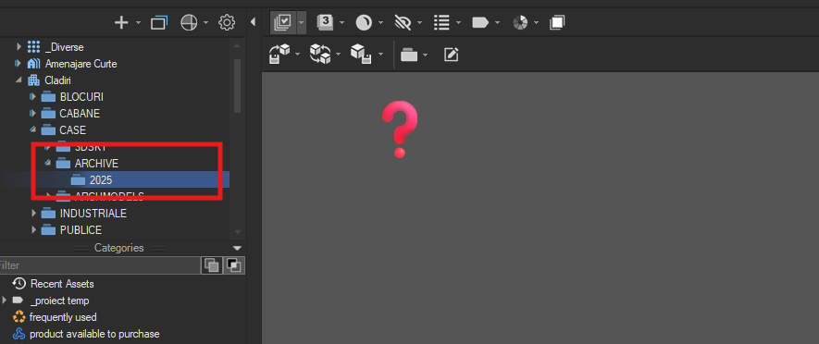Open the Recent Assets category
Viewport: 819px width, 344px height.
(62, 284)
